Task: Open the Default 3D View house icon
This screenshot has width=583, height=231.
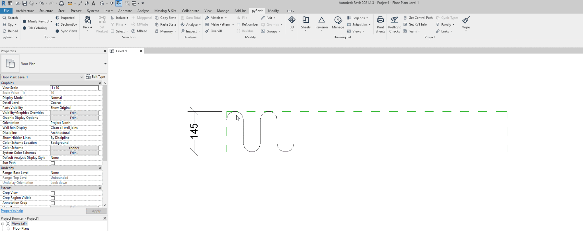Action: (x=102, y=3)
